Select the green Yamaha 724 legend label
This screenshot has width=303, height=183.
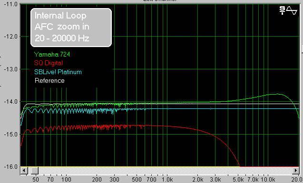click(52, 55)
